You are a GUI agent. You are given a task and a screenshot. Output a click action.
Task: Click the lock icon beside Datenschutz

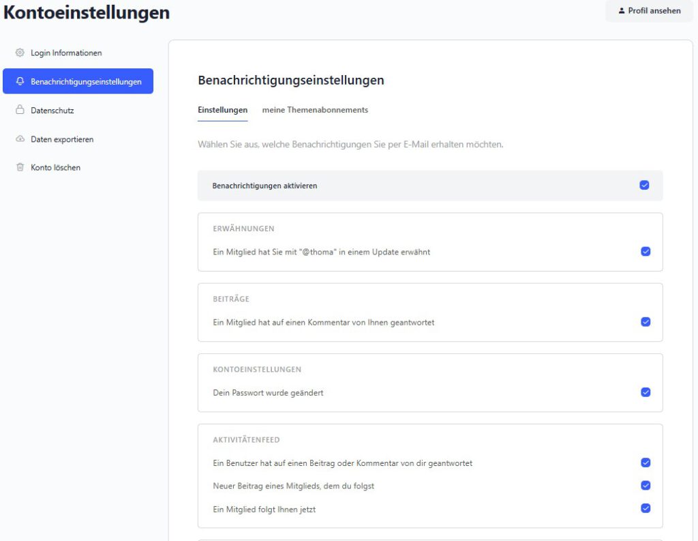pos(20,110)
